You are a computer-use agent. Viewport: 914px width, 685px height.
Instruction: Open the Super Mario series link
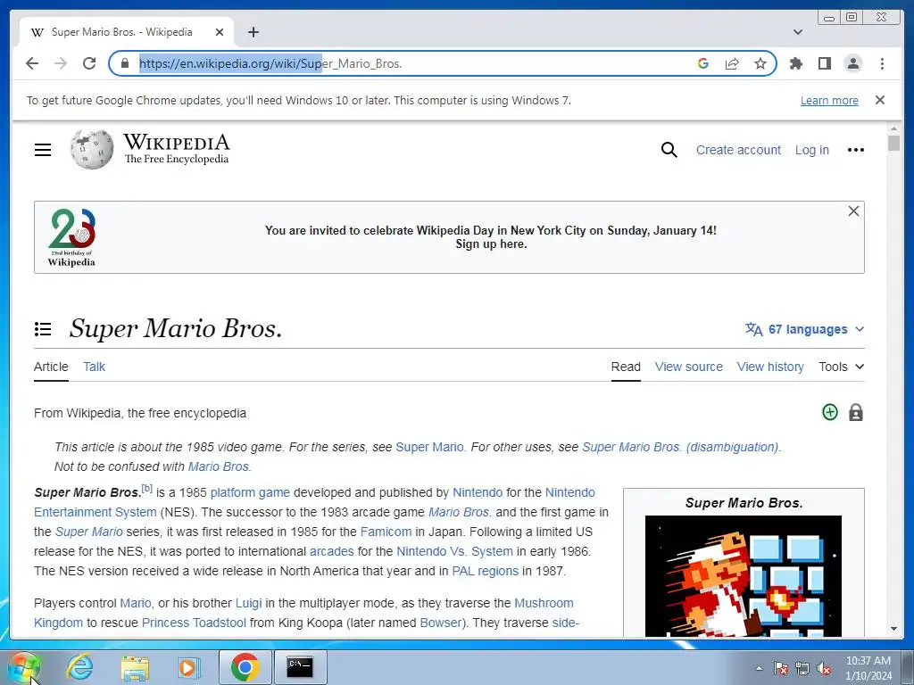coord(429,448)
